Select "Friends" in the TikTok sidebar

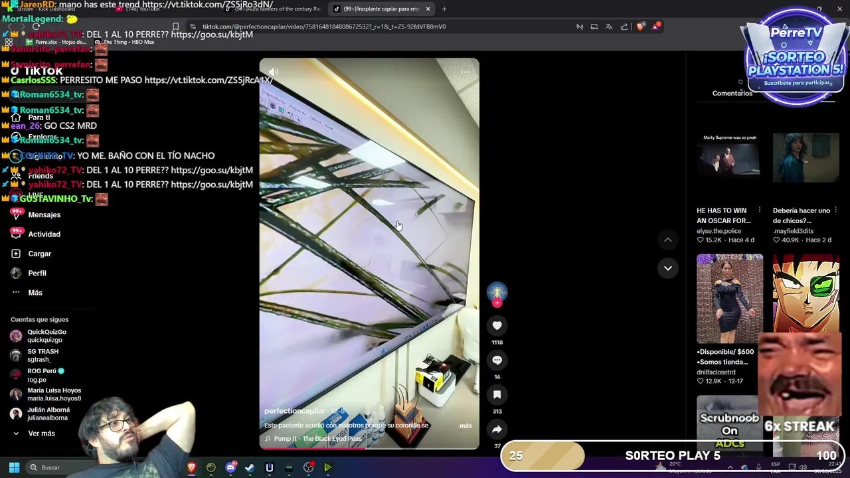[41, 176]
